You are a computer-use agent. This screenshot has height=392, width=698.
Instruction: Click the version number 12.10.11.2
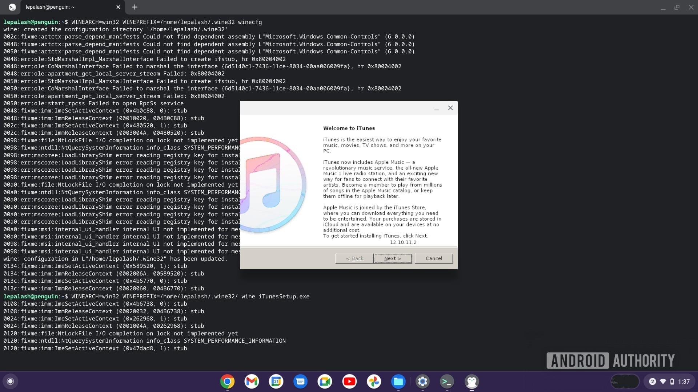(403, 242)
